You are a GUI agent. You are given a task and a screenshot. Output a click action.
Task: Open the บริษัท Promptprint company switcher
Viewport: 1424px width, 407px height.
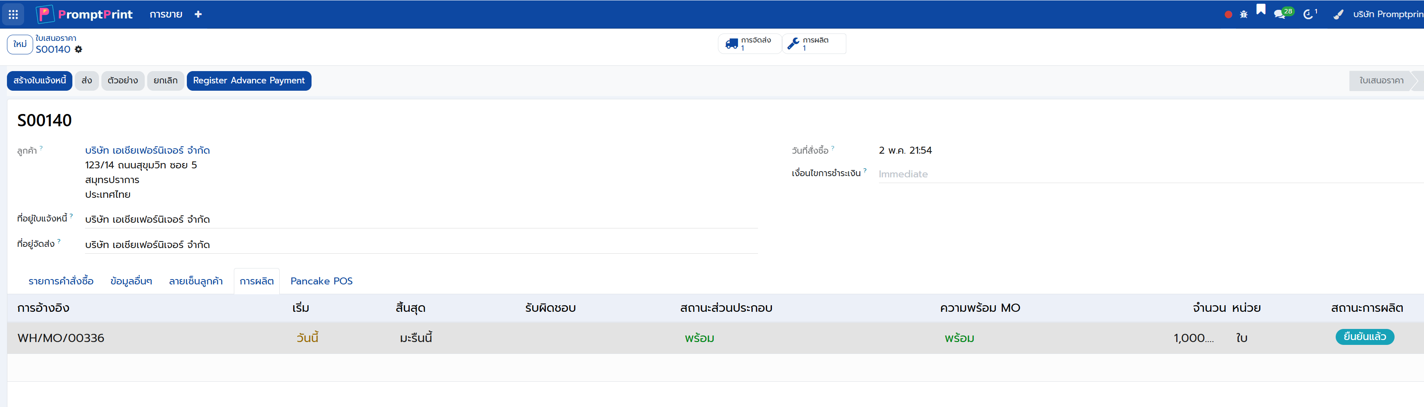point(1388,14)
